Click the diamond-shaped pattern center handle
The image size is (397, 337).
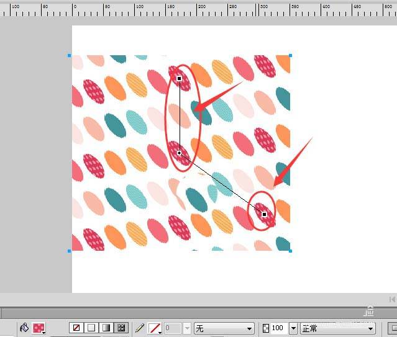[x=179, y=153]
